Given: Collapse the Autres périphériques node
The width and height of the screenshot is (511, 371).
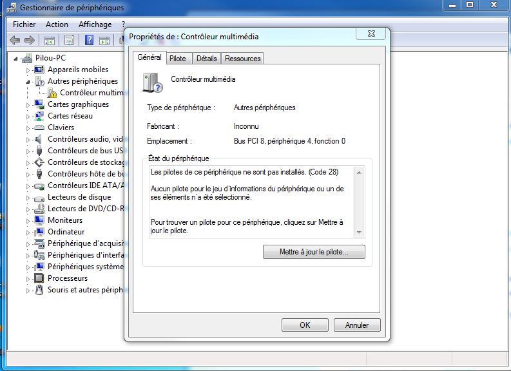Looking at the screenshot, I should (28, 82).
